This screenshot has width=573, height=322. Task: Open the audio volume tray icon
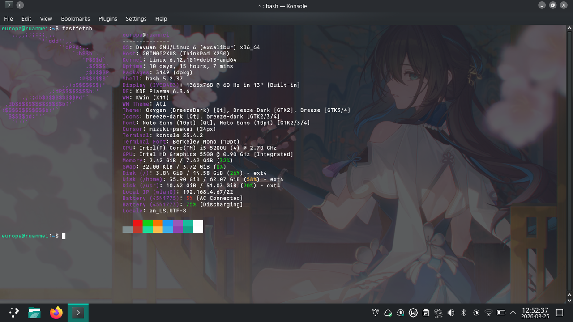(x=451, y=313)
